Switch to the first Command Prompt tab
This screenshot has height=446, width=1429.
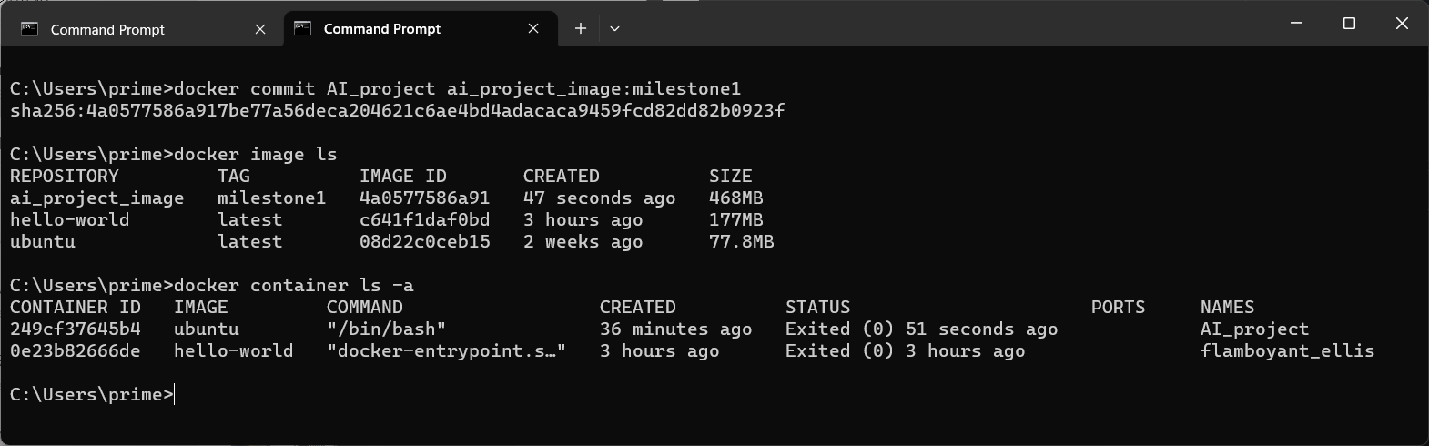(107, 29)
